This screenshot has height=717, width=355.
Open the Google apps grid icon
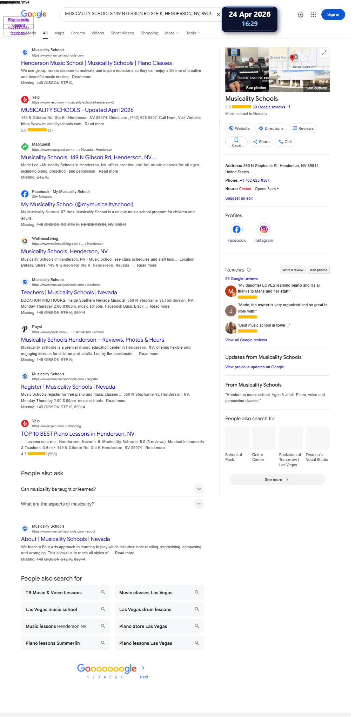(x=313, y=15)
